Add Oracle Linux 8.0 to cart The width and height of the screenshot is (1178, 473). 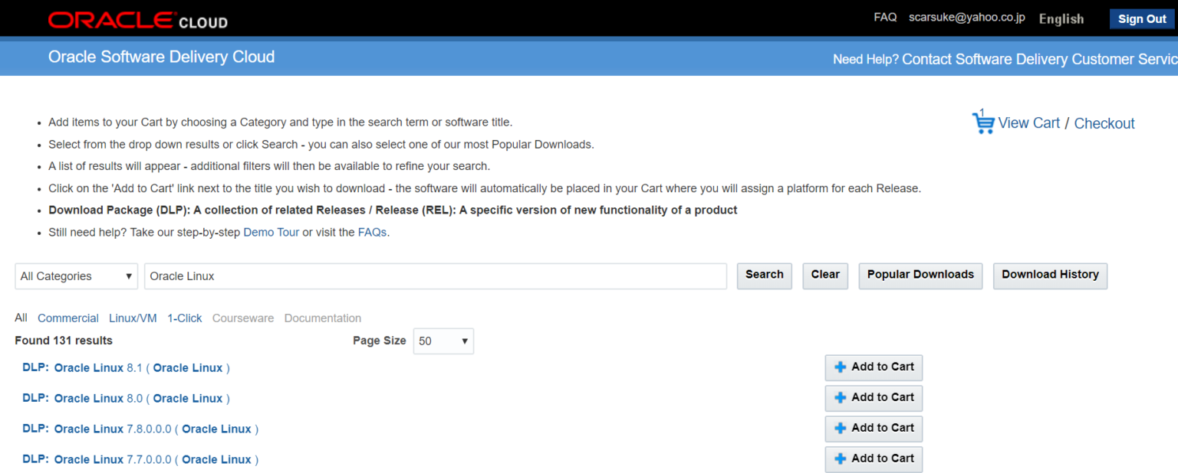[874, 398]
